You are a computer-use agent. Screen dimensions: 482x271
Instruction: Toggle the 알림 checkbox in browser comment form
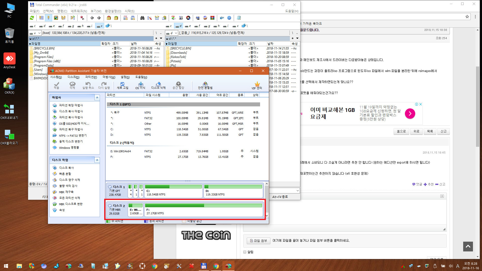point(245,252)
